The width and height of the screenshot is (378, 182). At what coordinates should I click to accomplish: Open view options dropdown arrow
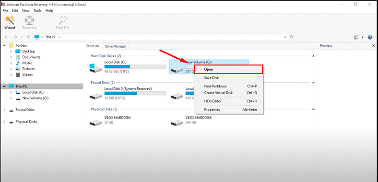pos(363,37)
